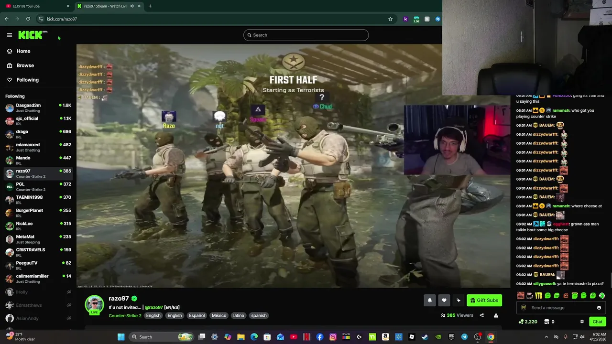Open Steam from the taskbar
The width and height of the screenshot is (612, 344).
[425, 337]
